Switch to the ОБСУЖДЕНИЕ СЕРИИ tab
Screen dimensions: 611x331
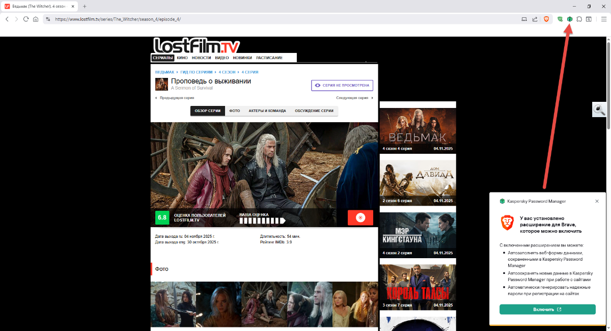(x=315, y=111)
